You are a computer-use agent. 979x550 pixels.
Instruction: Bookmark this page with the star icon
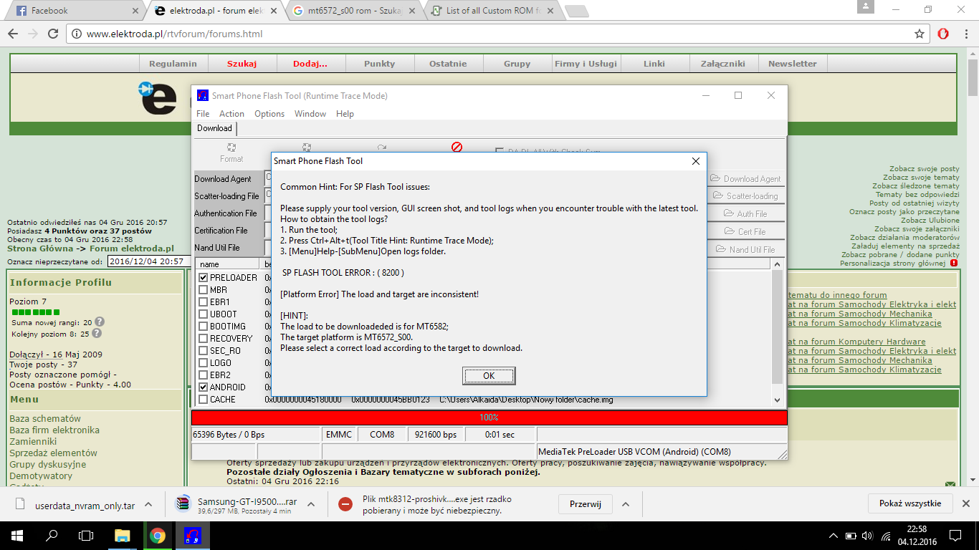click(x=920, y=34)
